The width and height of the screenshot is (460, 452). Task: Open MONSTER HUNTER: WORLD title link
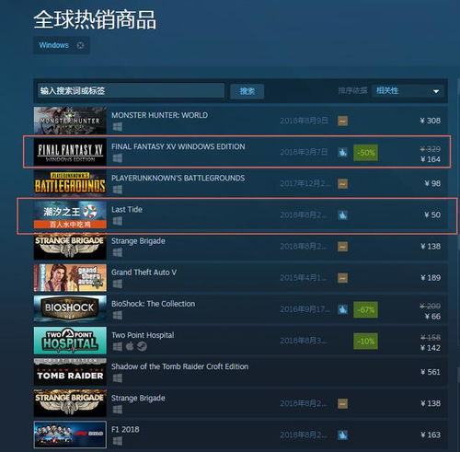159,115
